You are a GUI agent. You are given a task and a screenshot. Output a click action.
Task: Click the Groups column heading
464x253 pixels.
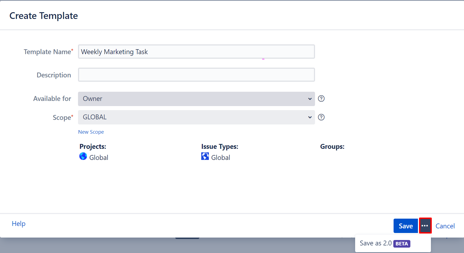click(332, 146)
